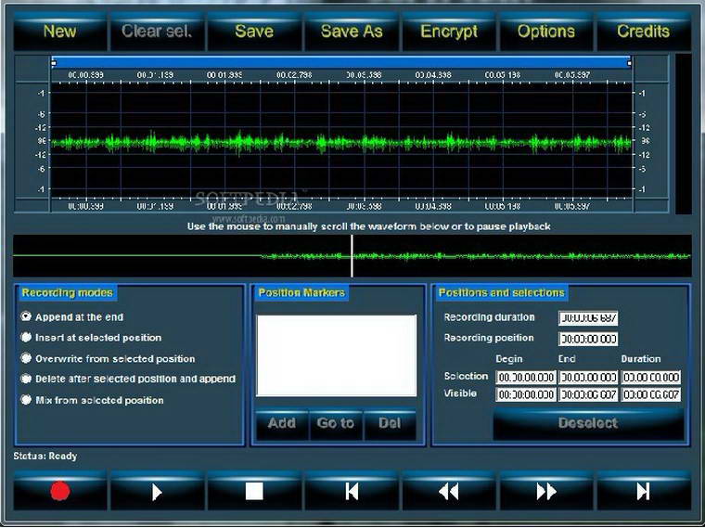Click the Recording duration field
This screenshot has width=705, height=528.
[x=588, y=318]
